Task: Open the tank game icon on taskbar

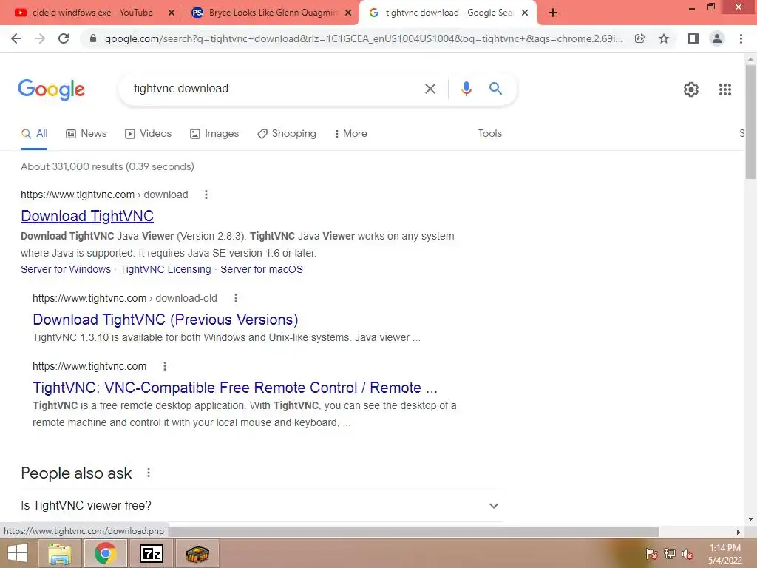Action: 197,553
